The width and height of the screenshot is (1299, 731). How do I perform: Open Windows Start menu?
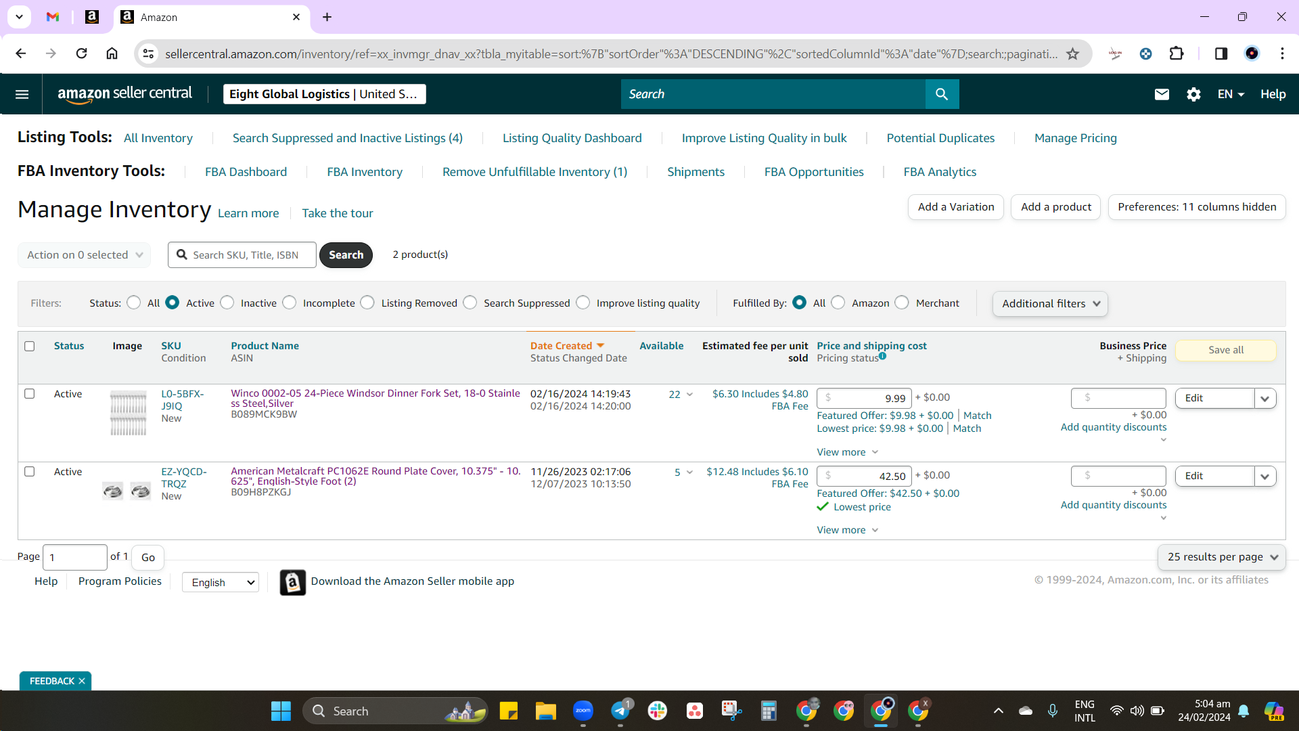(281, 711)
